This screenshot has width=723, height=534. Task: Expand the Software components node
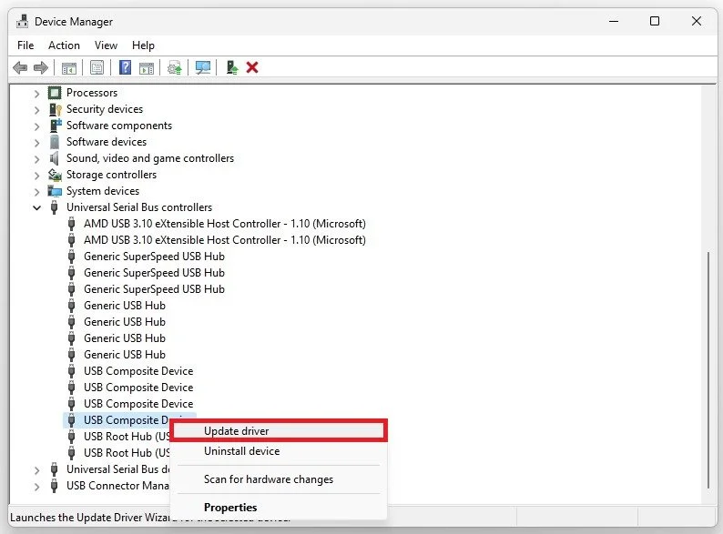click(37, 126)
